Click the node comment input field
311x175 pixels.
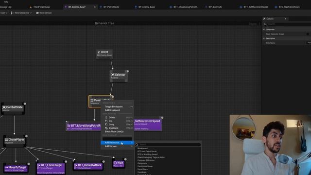pos(117,139)
